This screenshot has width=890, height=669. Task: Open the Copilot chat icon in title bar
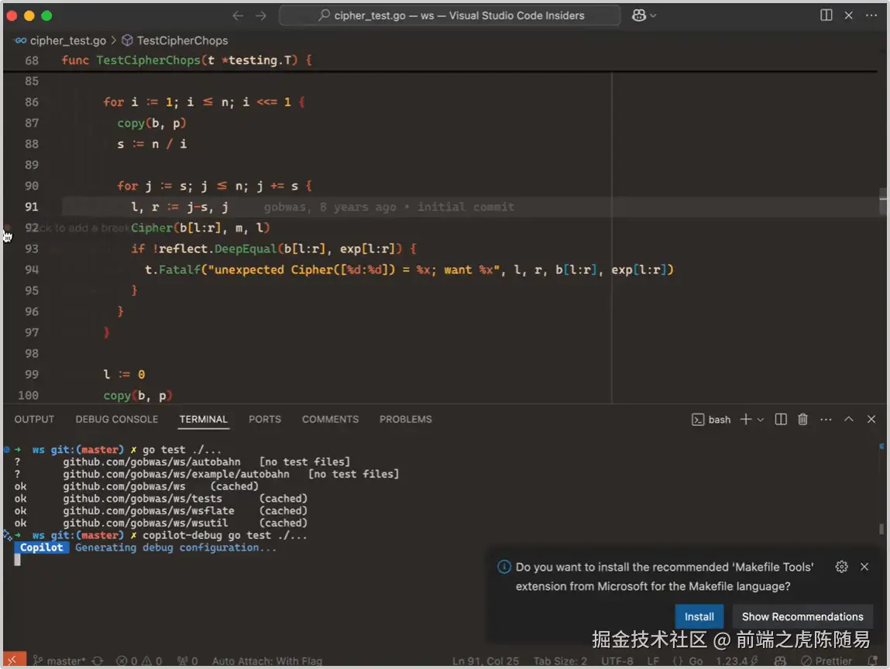[639, 16]
